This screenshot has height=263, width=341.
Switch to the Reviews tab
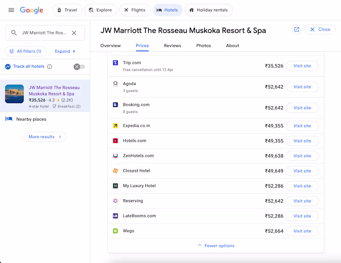tap(173, 46)
